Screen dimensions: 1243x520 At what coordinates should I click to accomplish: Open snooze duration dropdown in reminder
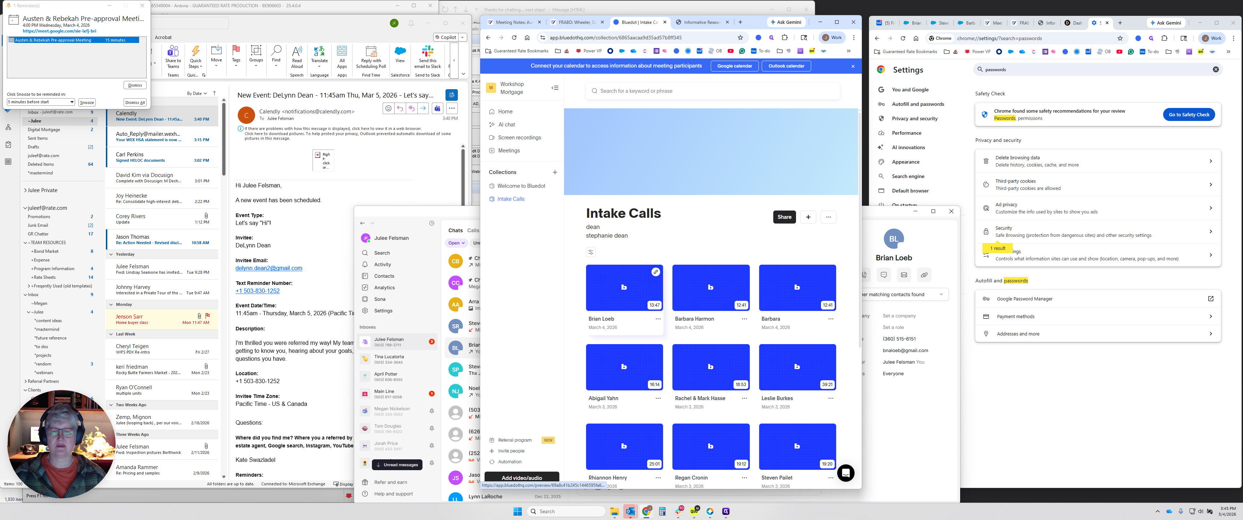(x=72, y=102)
